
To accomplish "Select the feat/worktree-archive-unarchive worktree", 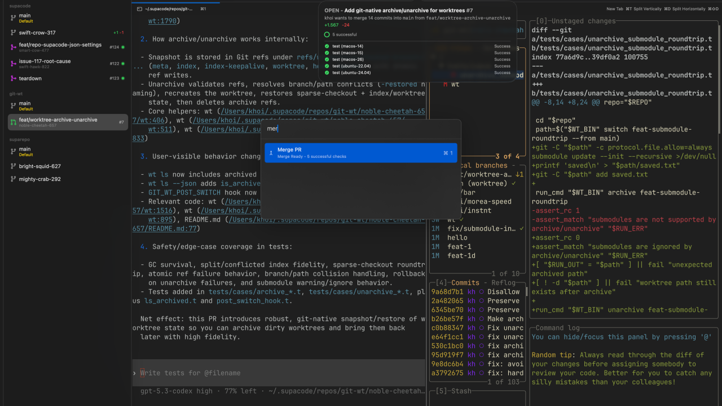I will pyautogui.click(x=68, y=122).
